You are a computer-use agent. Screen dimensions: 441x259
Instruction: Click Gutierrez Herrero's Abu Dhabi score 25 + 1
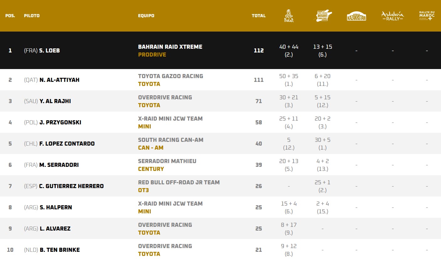click(323, 182)
